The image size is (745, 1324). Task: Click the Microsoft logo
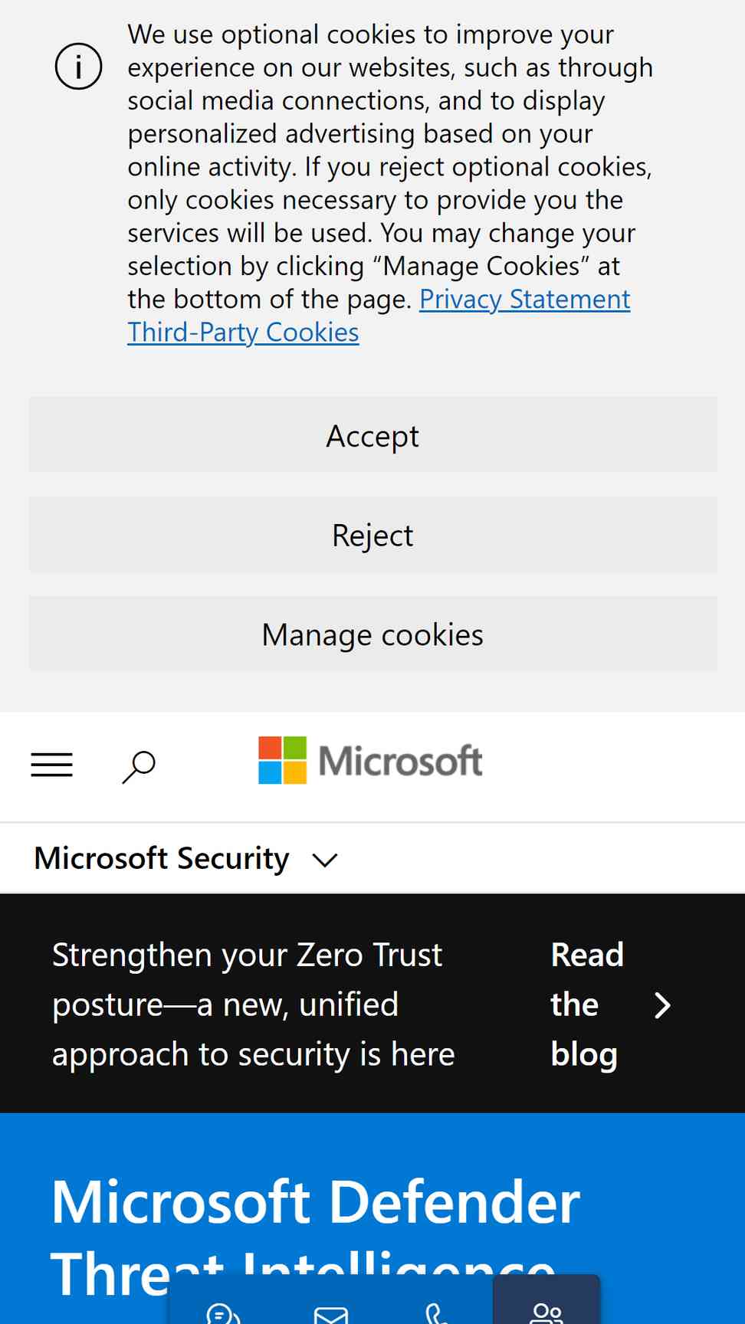(370, 760)
